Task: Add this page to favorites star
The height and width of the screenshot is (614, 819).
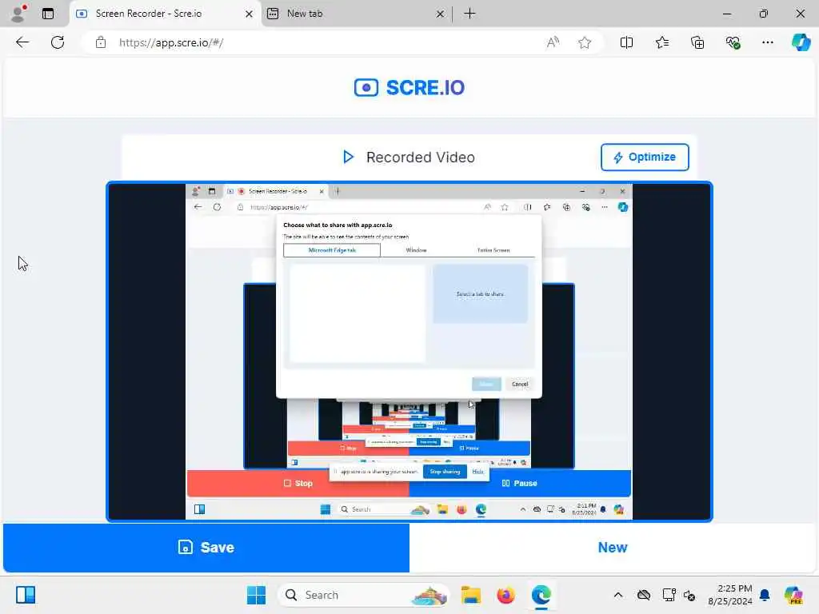Action: (585, 42)
